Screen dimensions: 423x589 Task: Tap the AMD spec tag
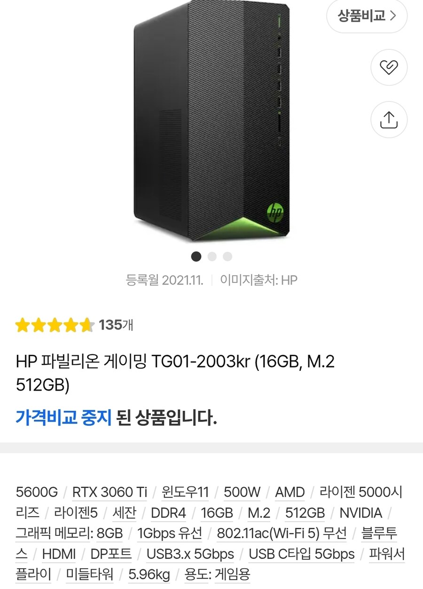click(290, 492)
